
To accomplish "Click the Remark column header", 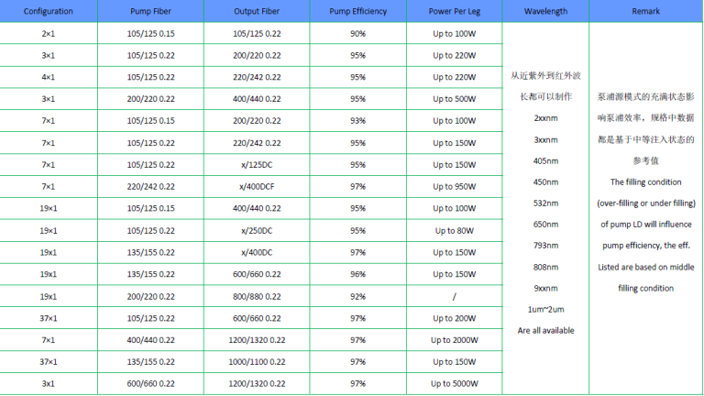I will [646, 11].
